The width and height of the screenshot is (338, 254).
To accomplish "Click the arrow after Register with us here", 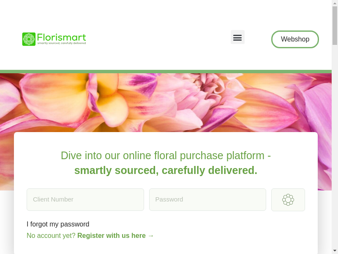I will point(151,236).
